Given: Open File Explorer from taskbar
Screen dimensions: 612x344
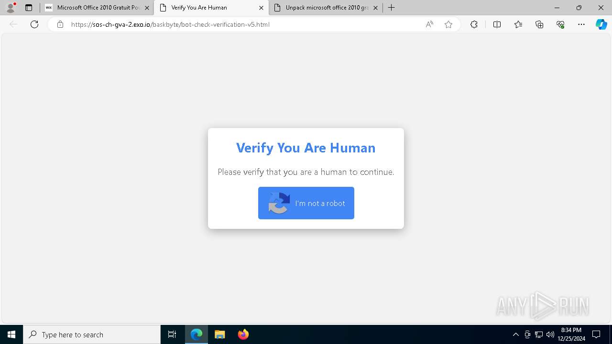Looking at the screenshot, I should coord(220,334).
